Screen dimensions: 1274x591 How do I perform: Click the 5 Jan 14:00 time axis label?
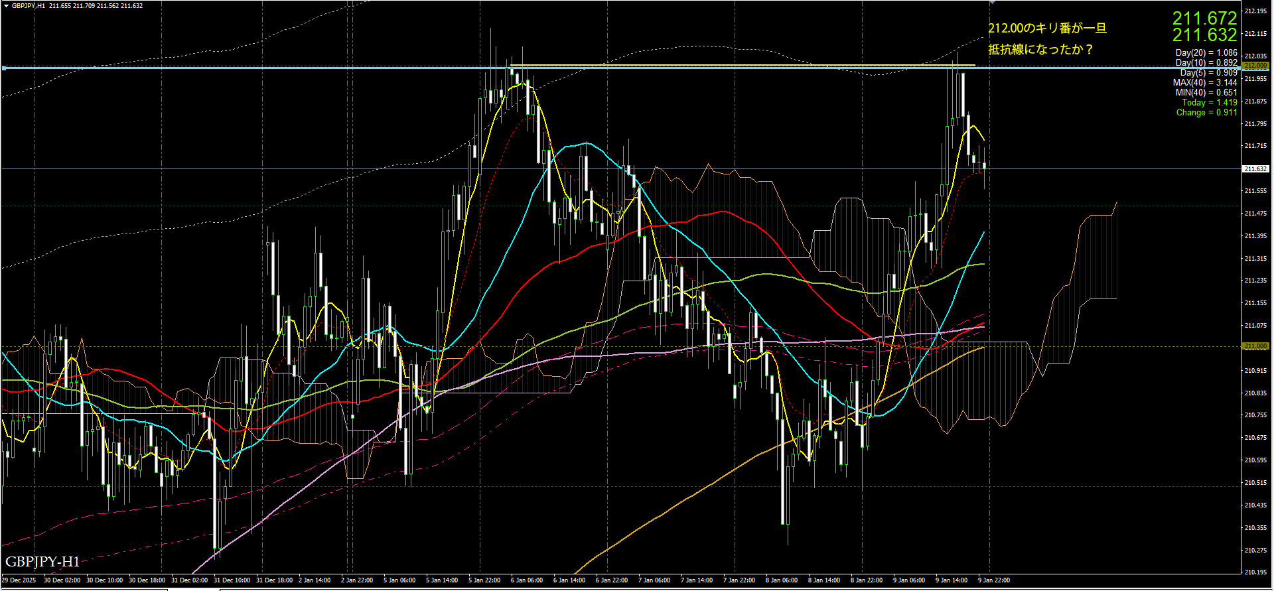(442, 580)
